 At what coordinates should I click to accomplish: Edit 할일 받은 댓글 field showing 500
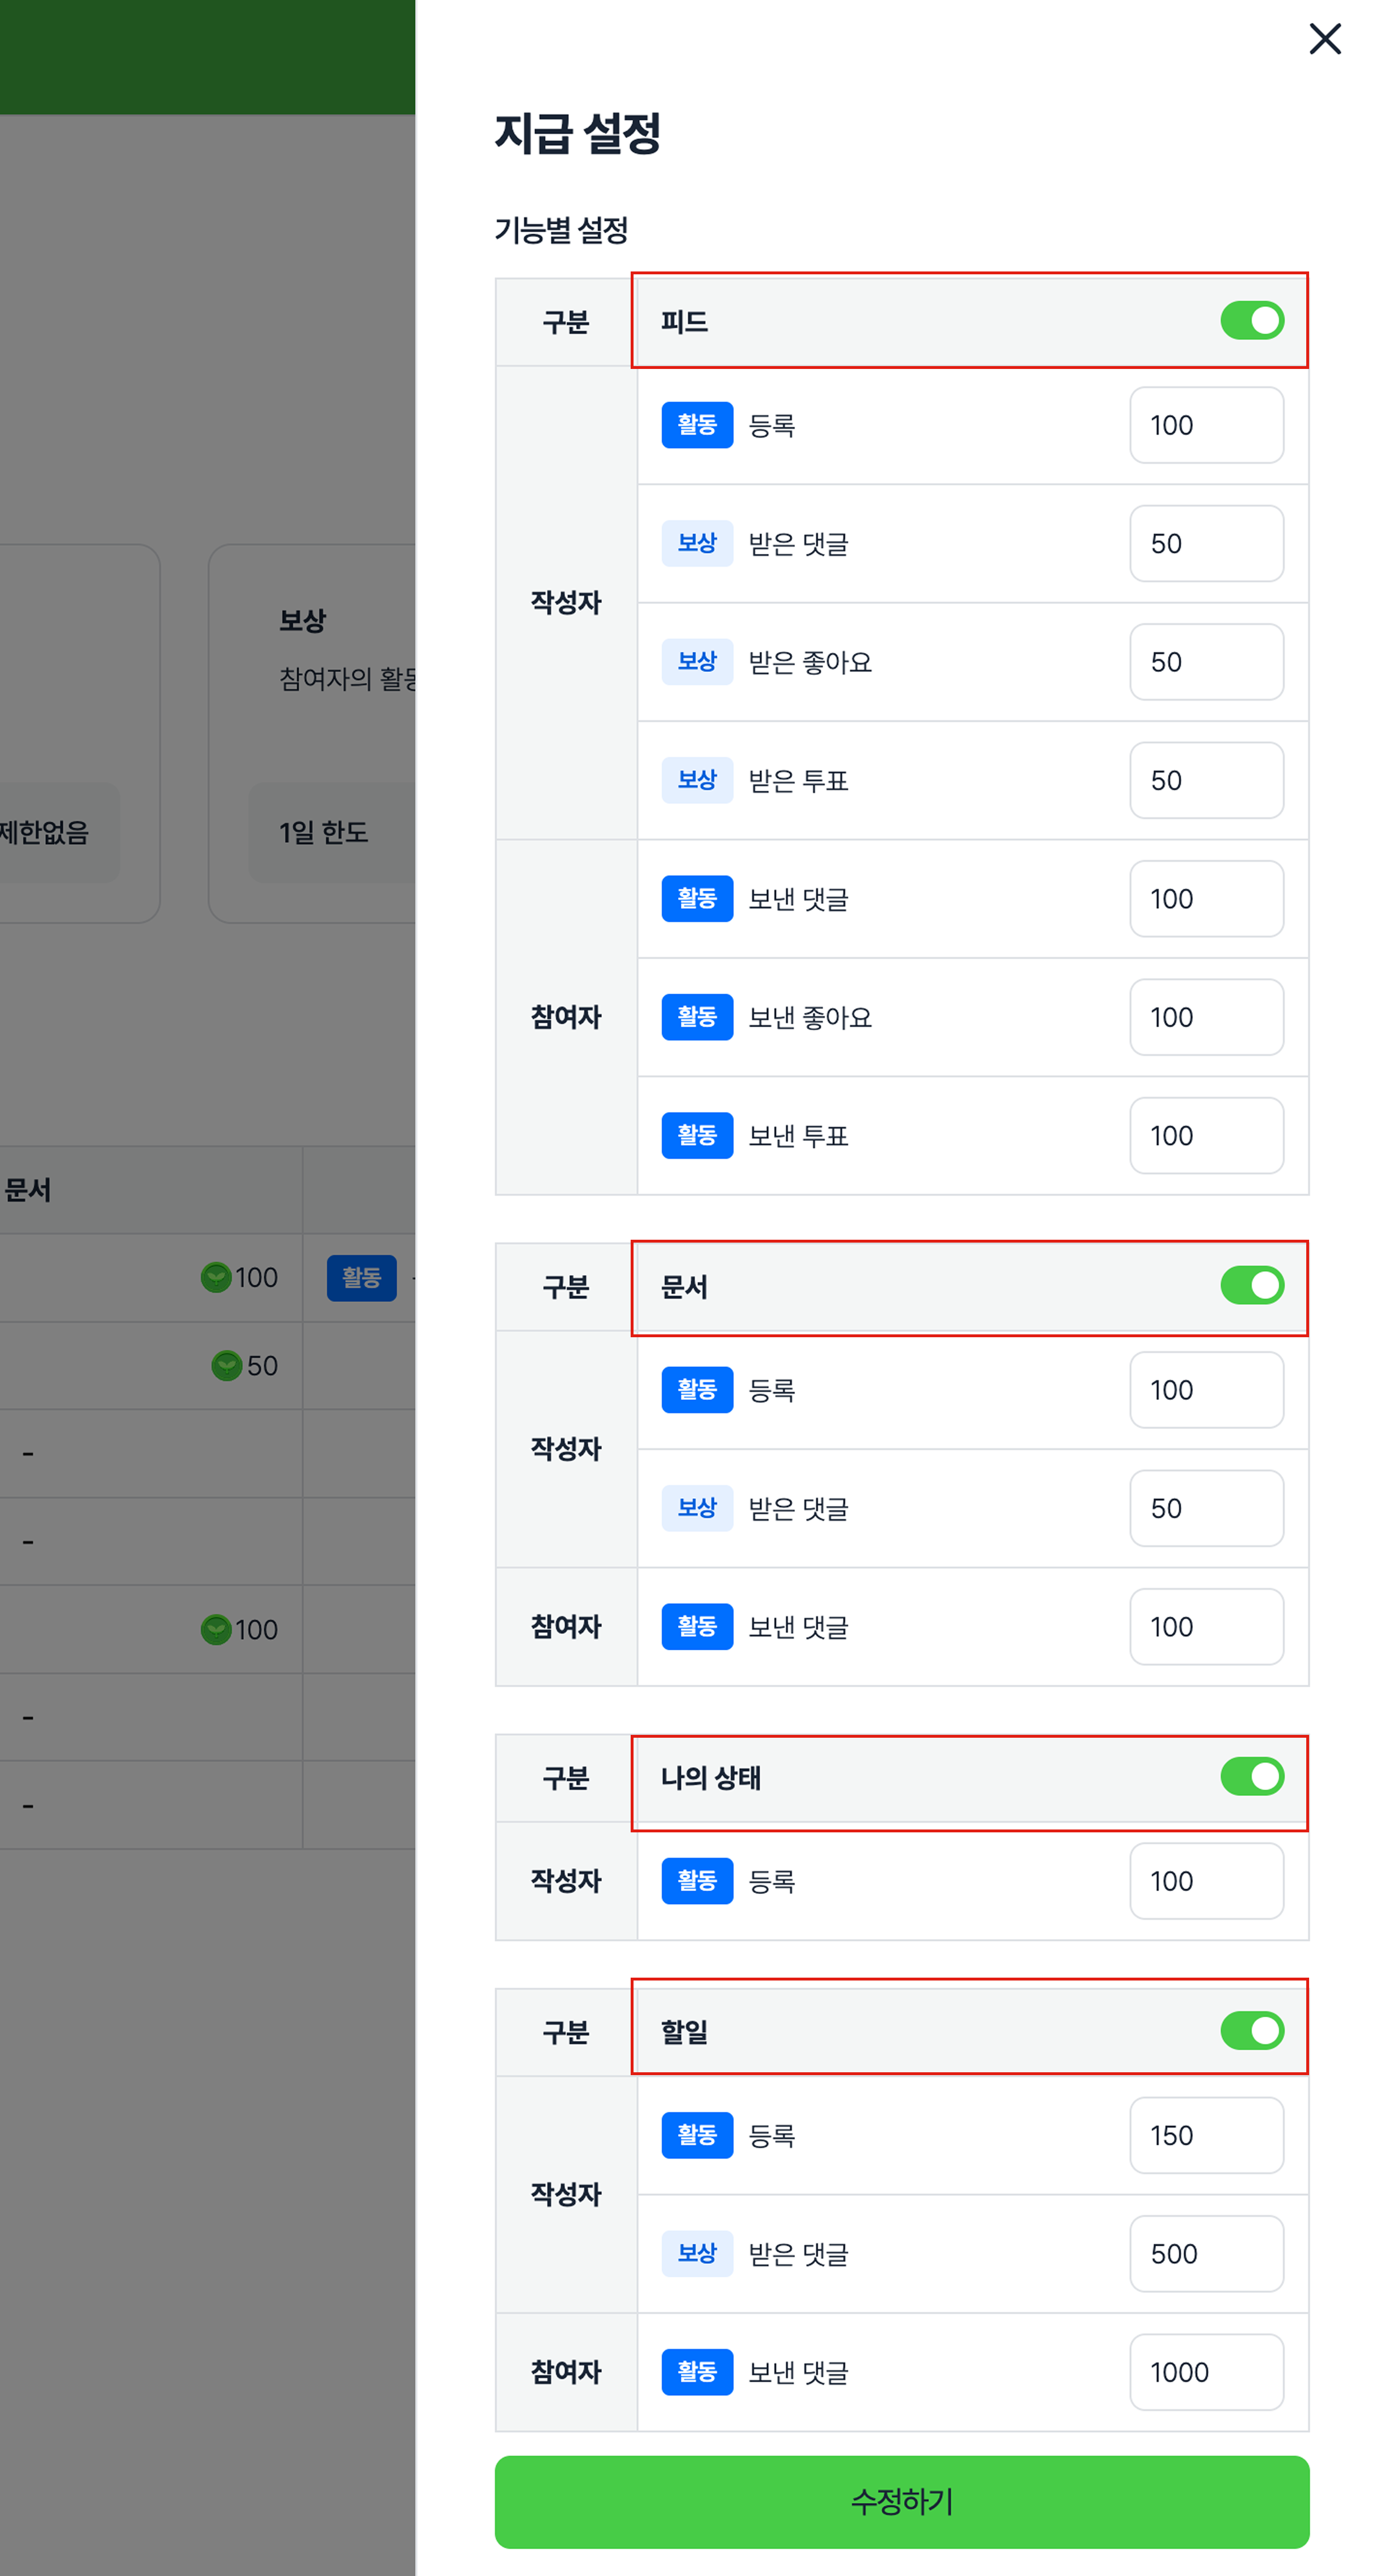(1205, 2253)
